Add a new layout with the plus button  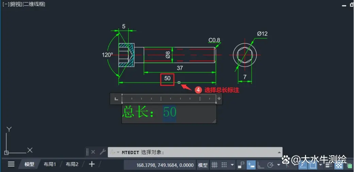(92, 164)
